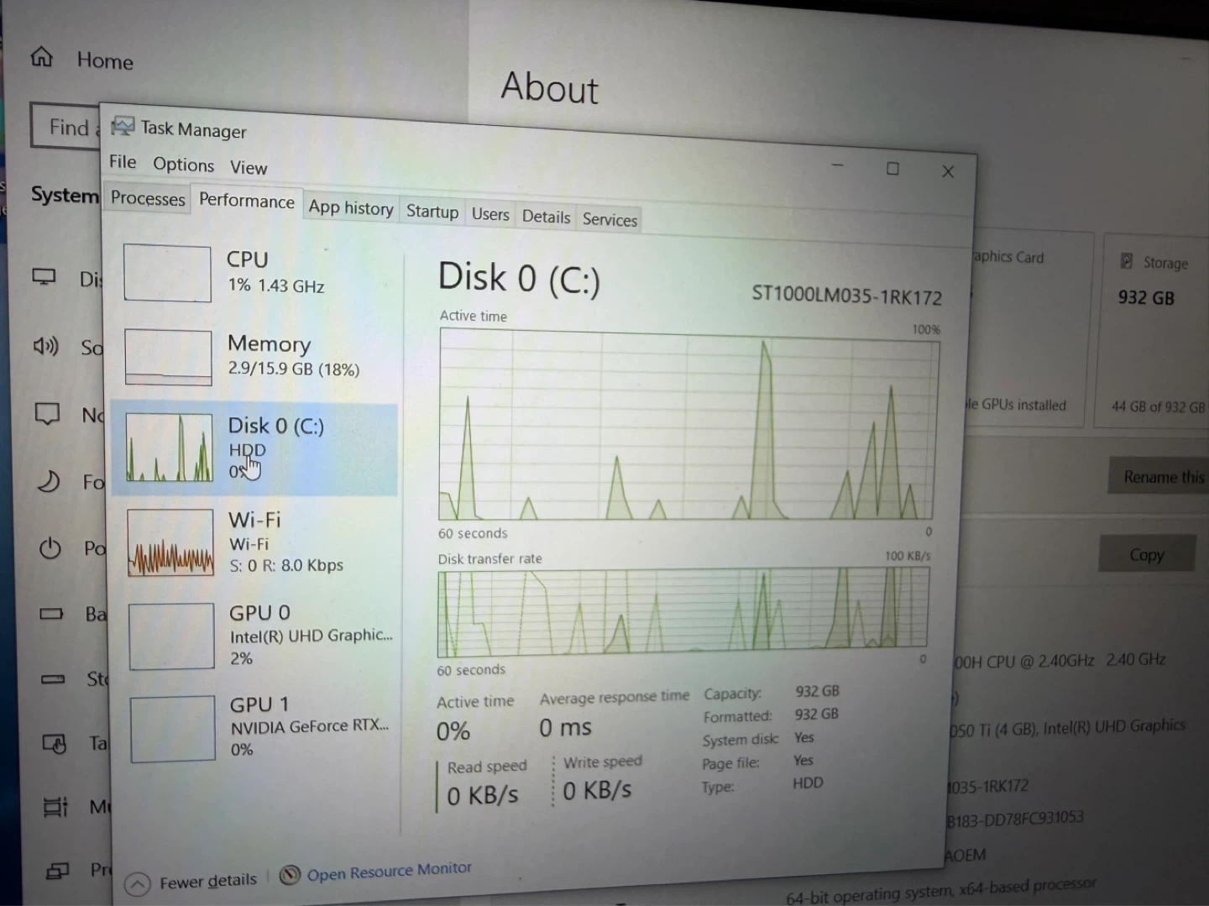Go to Home in Settings window
This screenshot has height=906, width=1209.
105,60
